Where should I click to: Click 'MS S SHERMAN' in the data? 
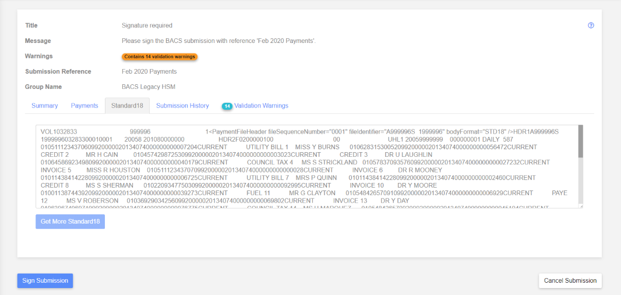click(x=110, y=185)
